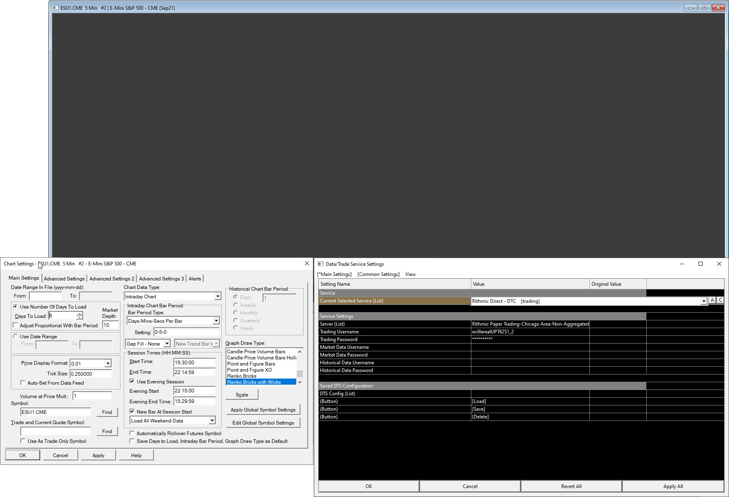Image resolution: width=729 pixels, height=497 pixels.
Task: Click Apply Global Symbol Settings button
Action: coord(263,410)
